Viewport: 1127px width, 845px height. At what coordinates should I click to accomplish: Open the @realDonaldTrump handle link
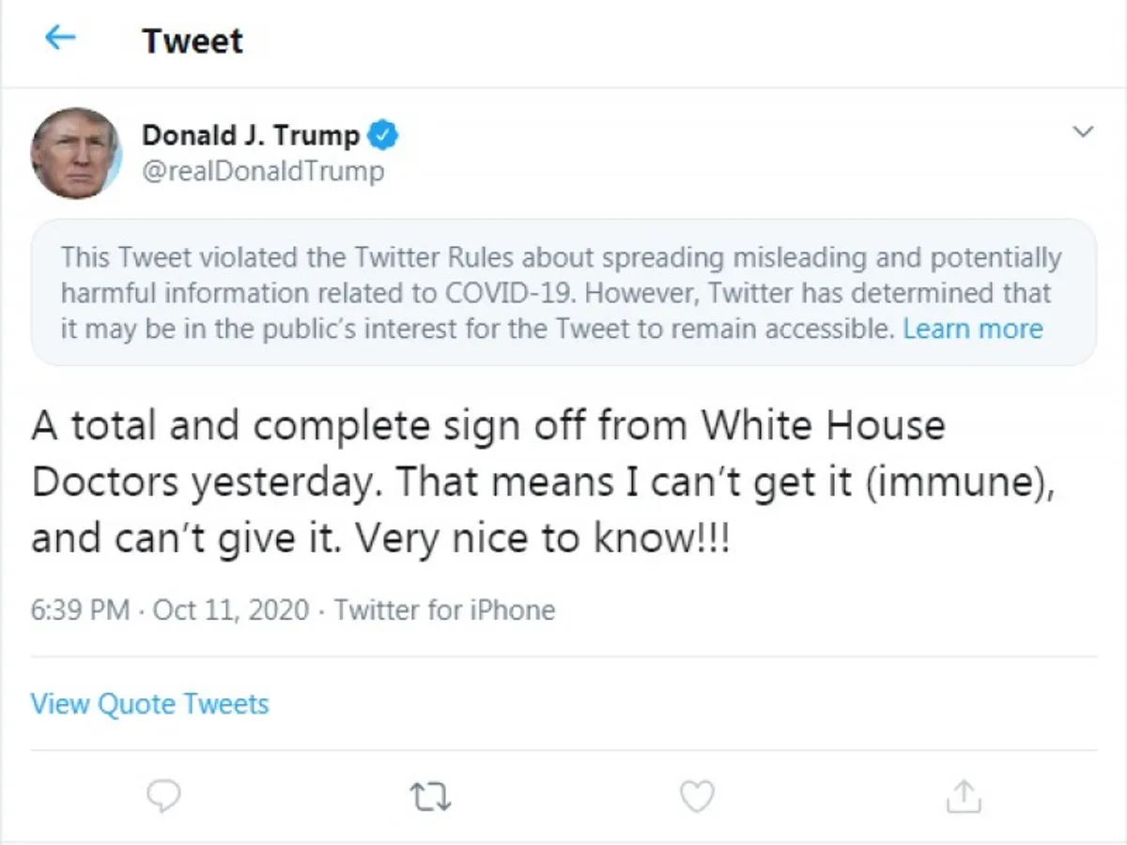tap(263, 171)
